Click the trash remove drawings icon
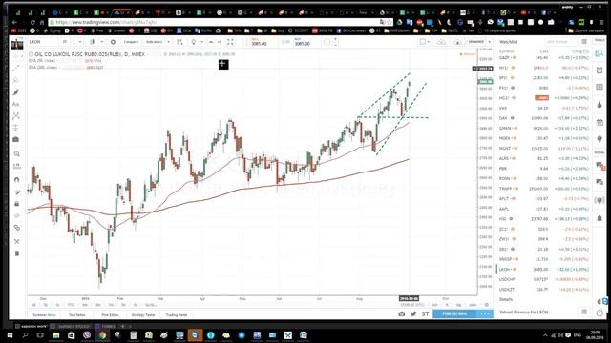 click(x=17, y=253)
